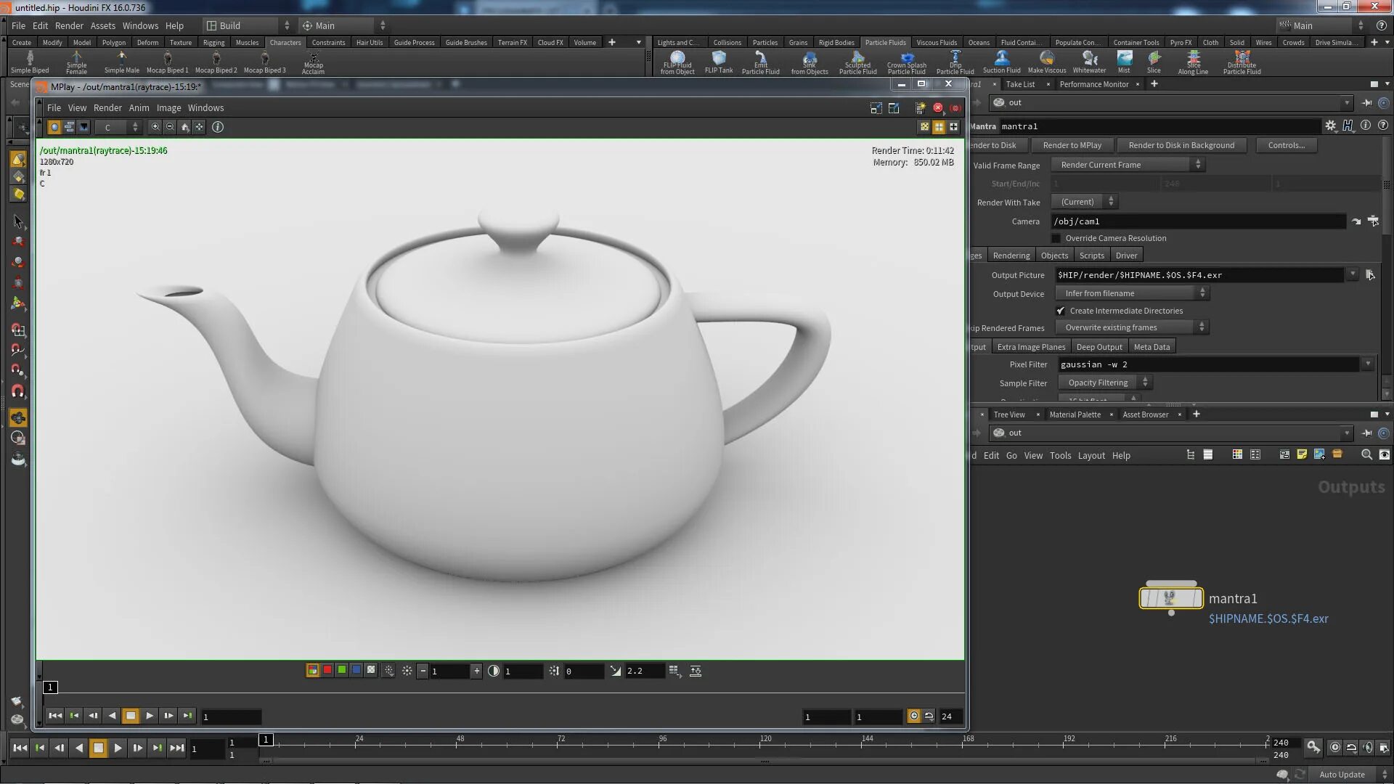Click the mantra1 node in network
This screenshot has height=784, width=1394.
(x=1170, y=598)
